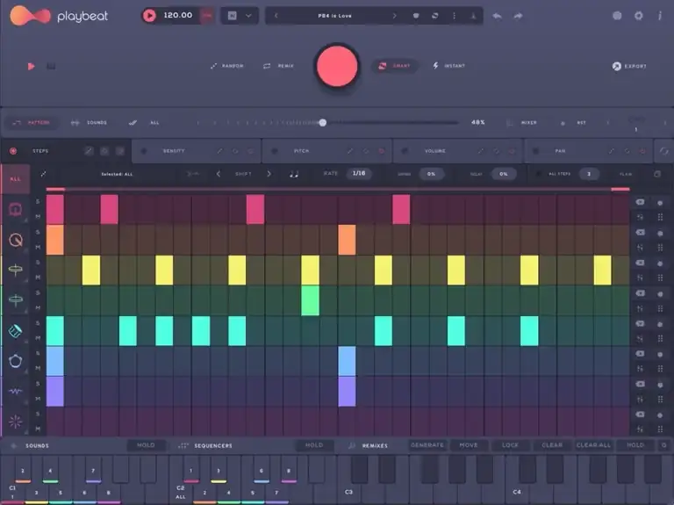Screen dimensions: 674x505
Task: Click the pencil icon in PITCH tab
Action: pyautogui.click(x=350, y=151)
